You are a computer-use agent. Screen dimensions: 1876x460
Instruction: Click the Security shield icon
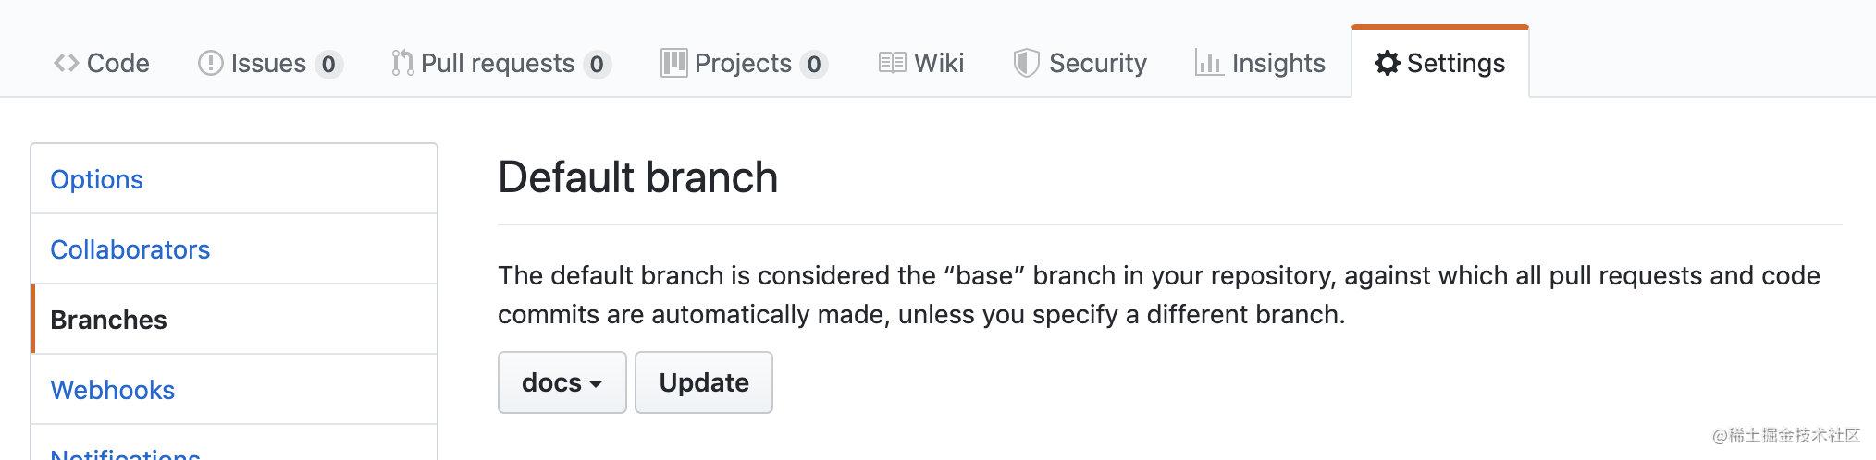click(x=1026, y=63)
